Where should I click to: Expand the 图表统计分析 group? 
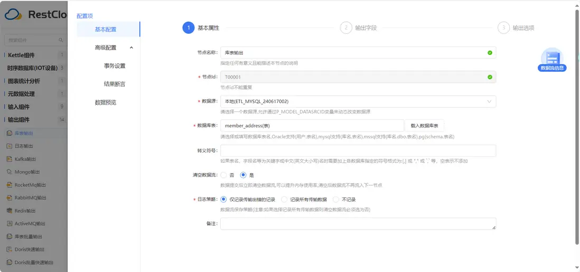pos(34,81)
